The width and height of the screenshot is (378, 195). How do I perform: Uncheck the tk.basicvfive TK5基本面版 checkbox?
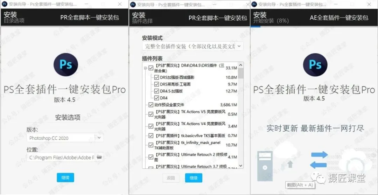151,136
